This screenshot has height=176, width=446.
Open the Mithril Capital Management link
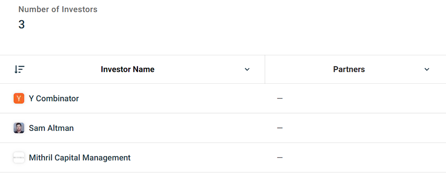[x=80, y=158]
